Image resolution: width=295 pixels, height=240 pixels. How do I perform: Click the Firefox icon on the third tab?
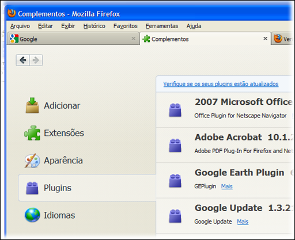[278, 39]
